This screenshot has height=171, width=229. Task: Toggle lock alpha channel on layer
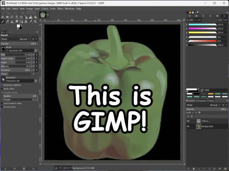(x=199, y=113)
